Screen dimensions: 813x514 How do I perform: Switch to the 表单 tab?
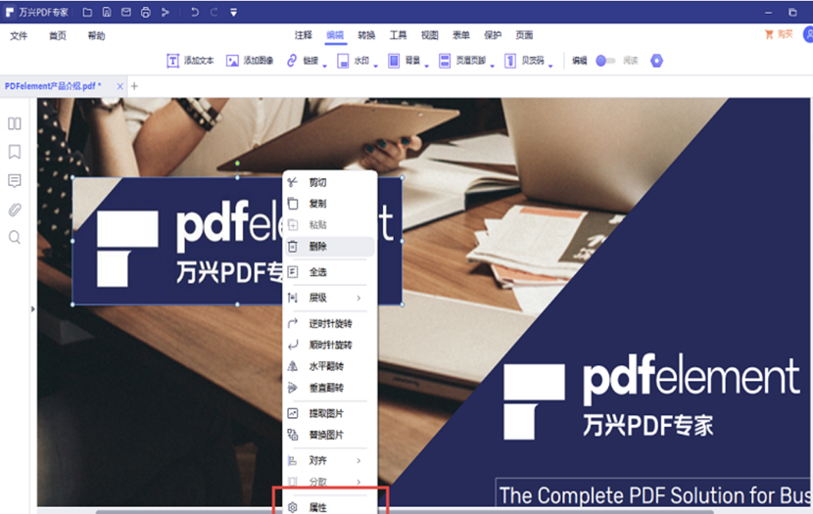(x=461, y=35)
